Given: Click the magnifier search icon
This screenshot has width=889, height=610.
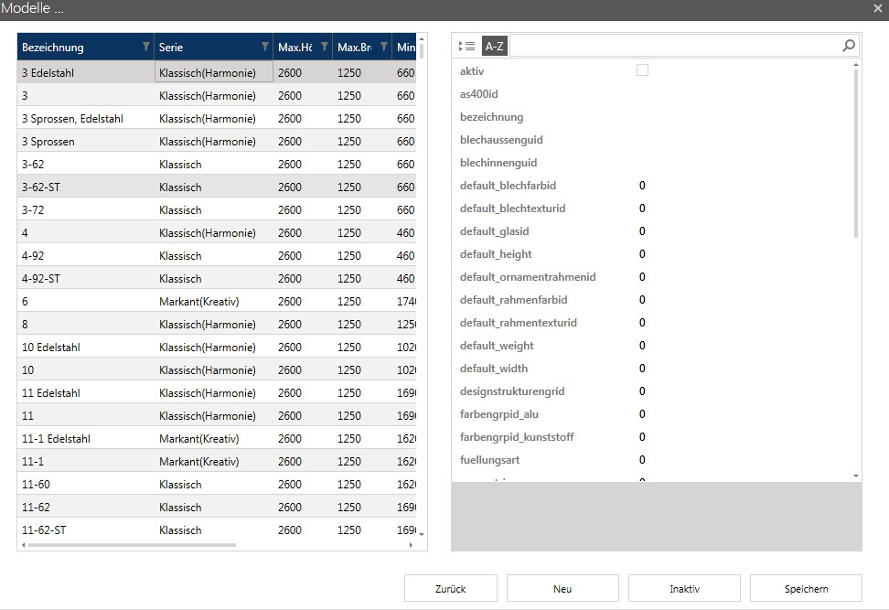Looking at the screenshot, I should pos(849,46).
